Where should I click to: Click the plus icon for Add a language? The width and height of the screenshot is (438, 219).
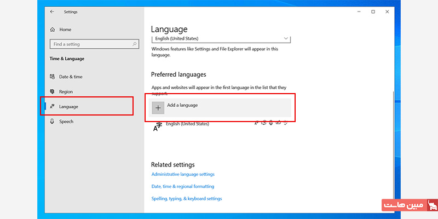click(158, 108)
